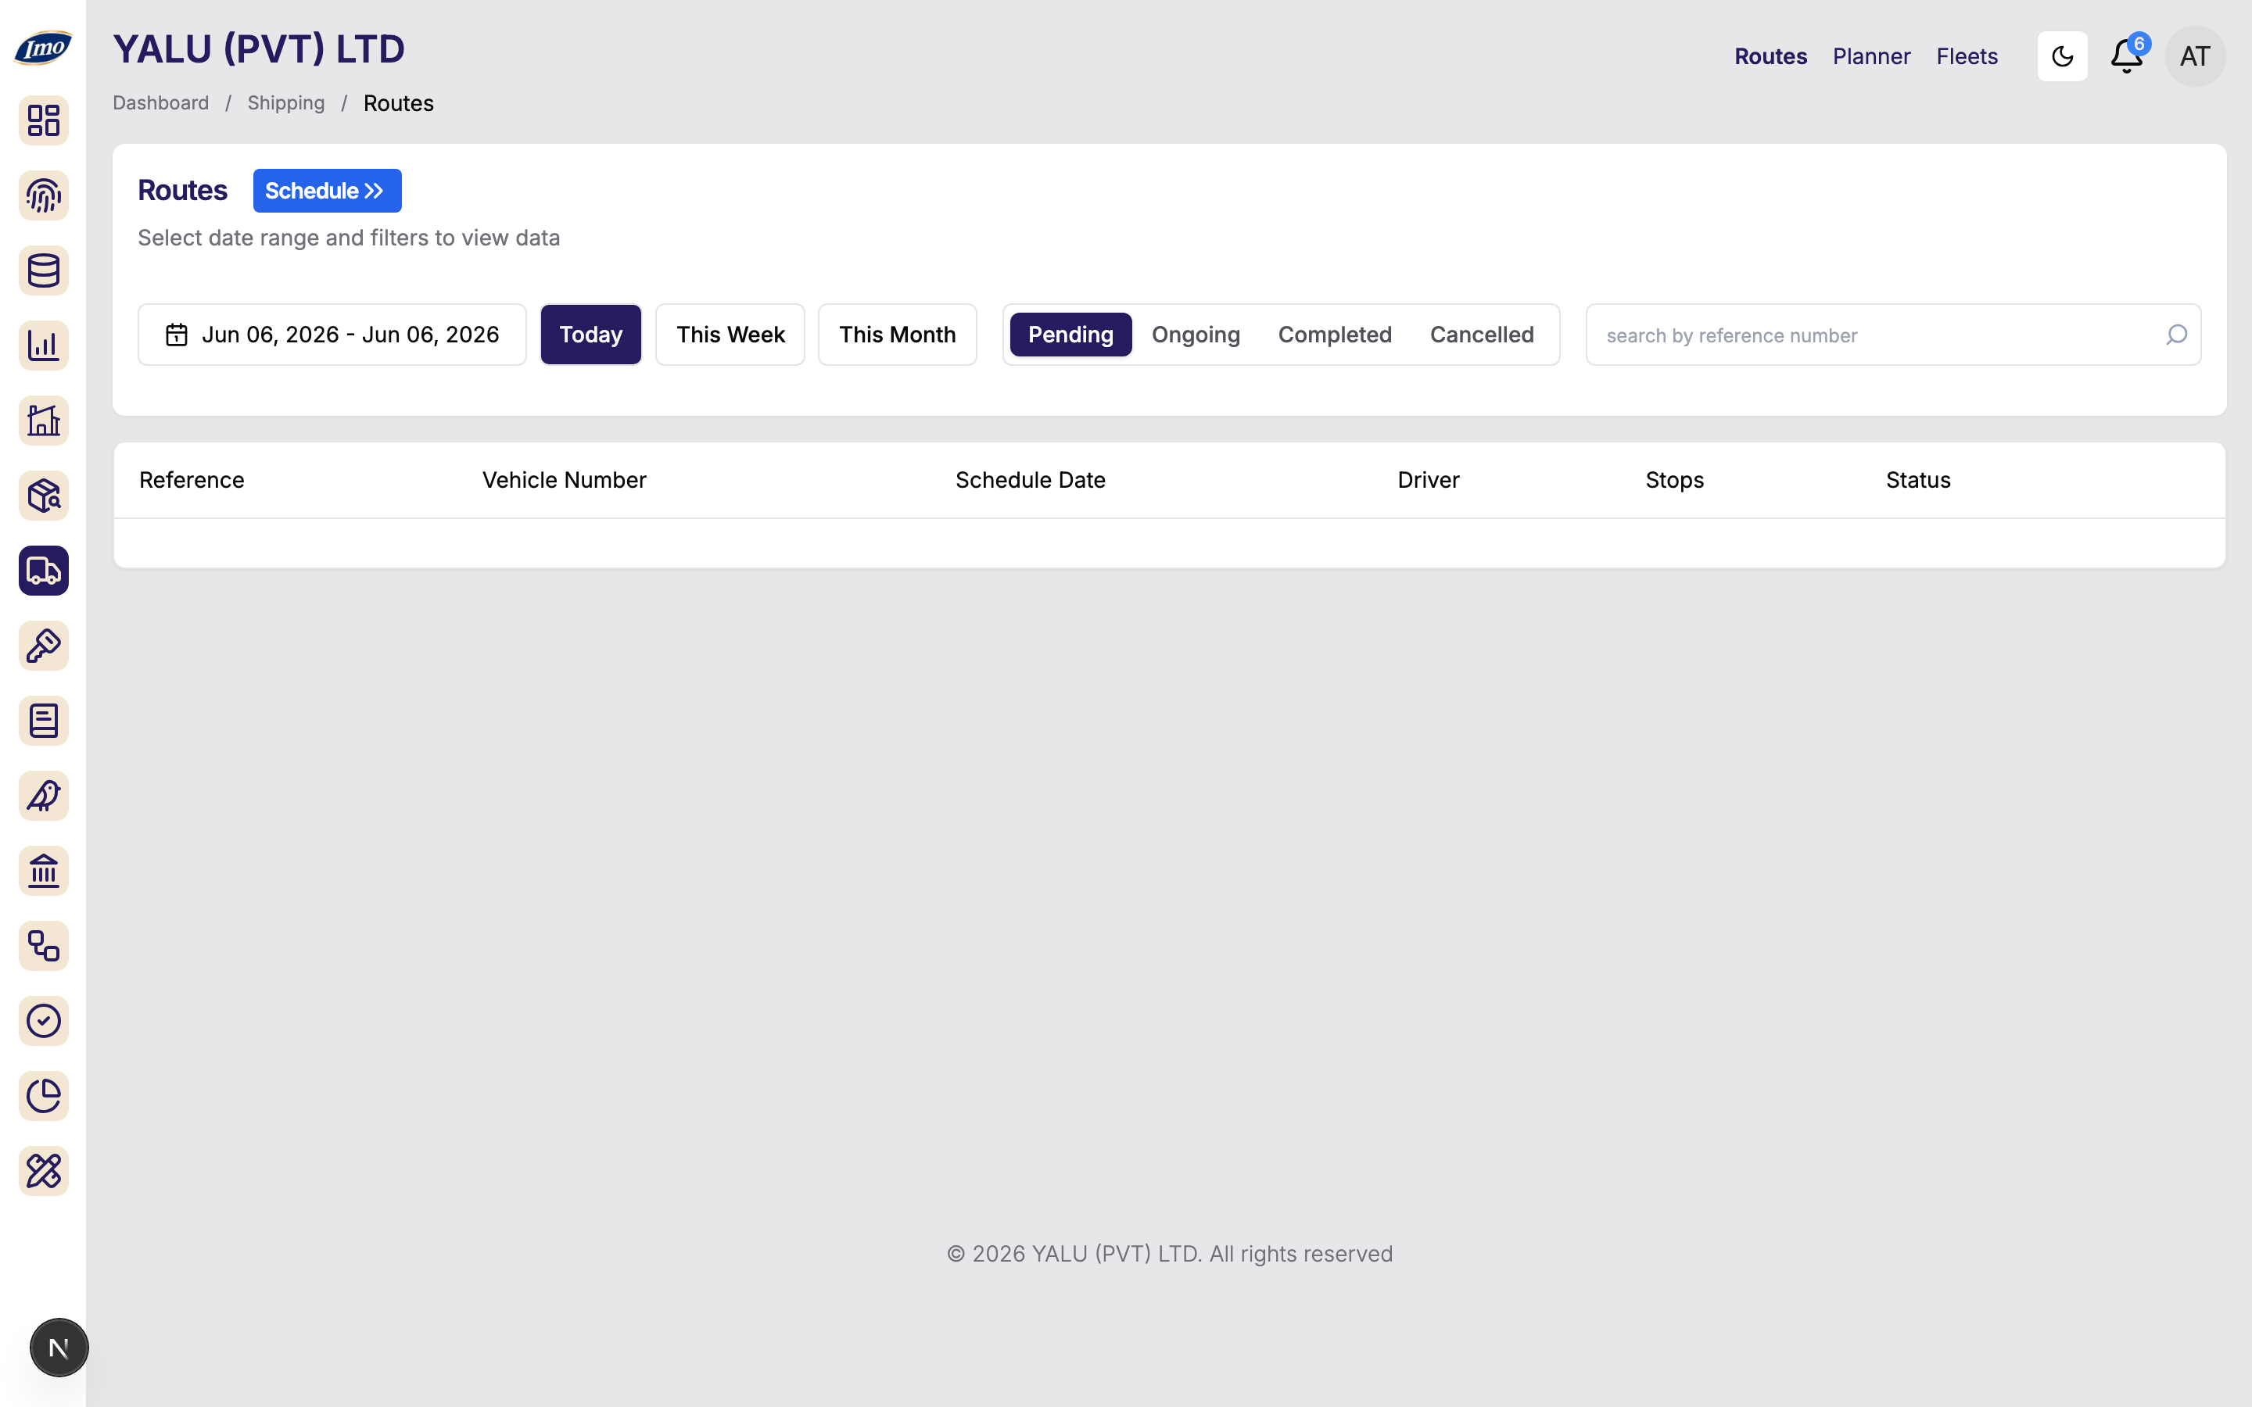Go to Shipping breadcrumb link

click(285, 103)
